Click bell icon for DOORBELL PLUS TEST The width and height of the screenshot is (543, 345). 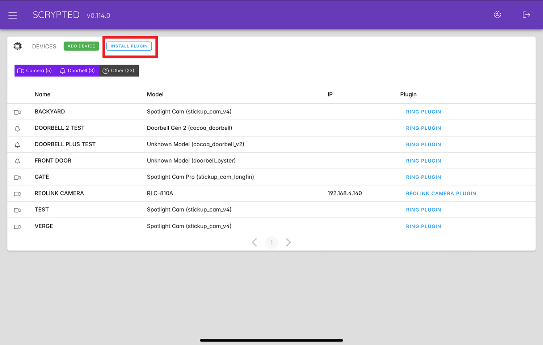click(17, 145)
